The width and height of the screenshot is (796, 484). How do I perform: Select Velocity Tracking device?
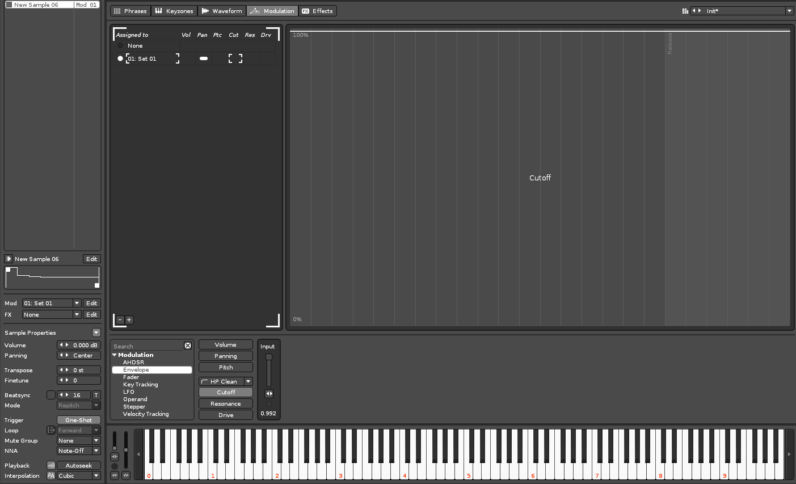pyautogui.click(x=146, y=414)
